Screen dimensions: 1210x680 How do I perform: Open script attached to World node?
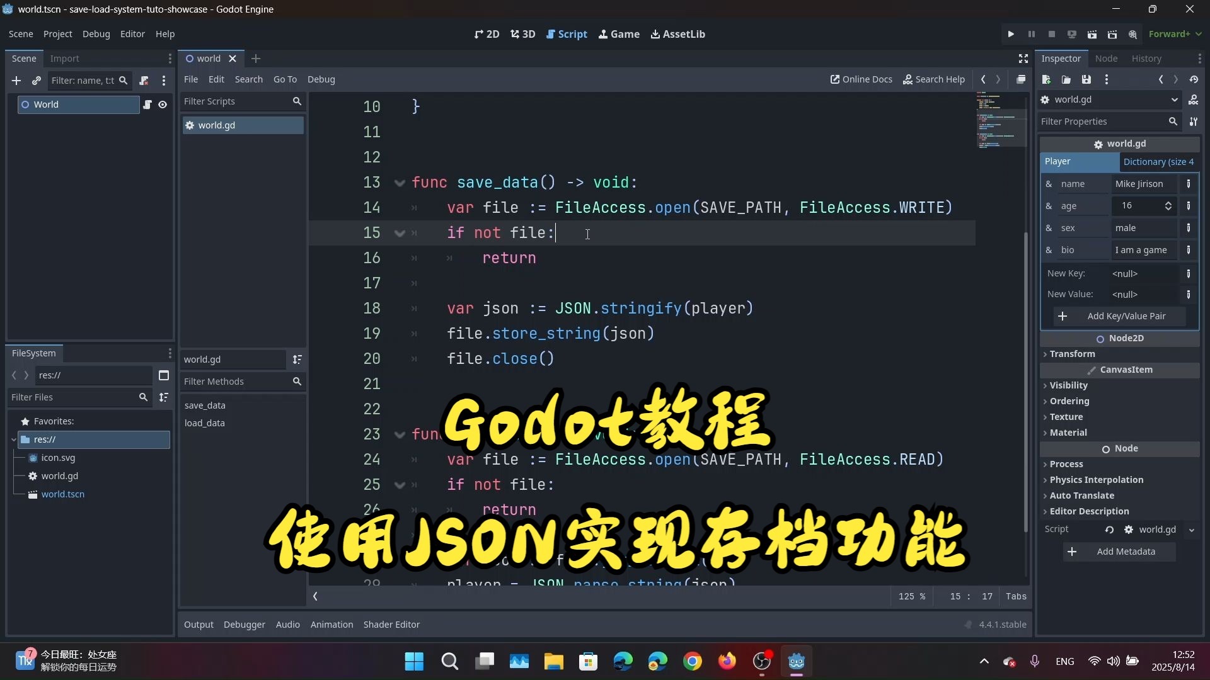pyautogui.click(x=147, y=105)
